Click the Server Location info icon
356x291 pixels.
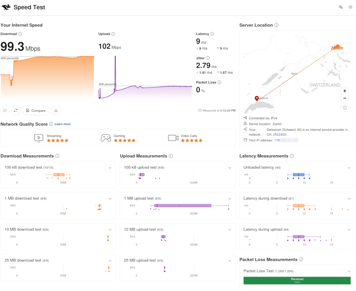276,25
